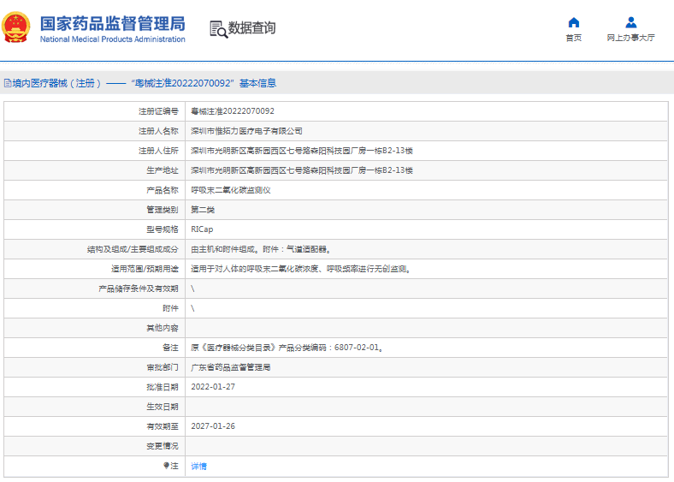Open 网上办事大厅 via its text label
This screenshot has height=482, width=674.
coord(630,39)
